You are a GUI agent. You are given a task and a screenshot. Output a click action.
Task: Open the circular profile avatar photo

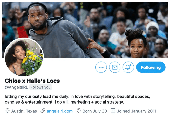click(x=24, y=57)
